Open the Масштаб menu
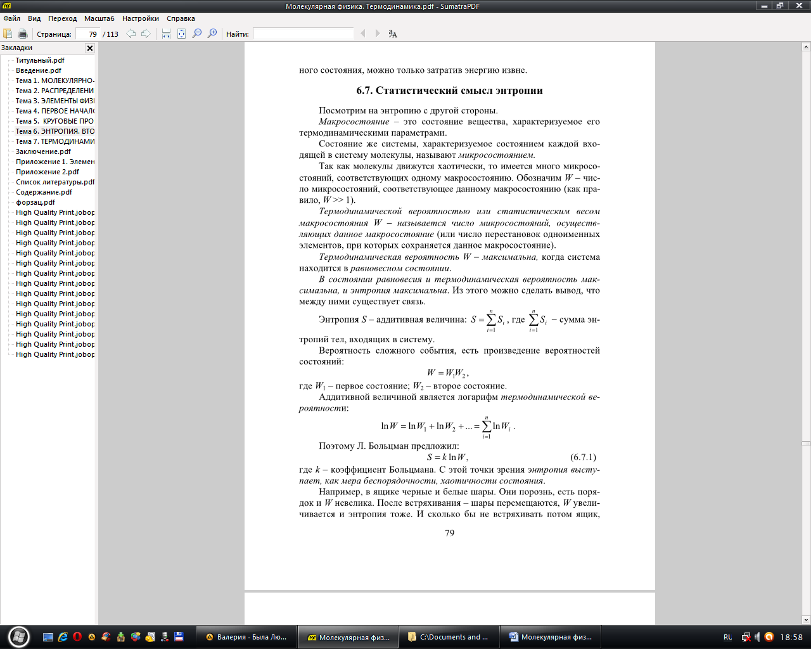Screen dimensions: 811x649 tap(99, 18)
